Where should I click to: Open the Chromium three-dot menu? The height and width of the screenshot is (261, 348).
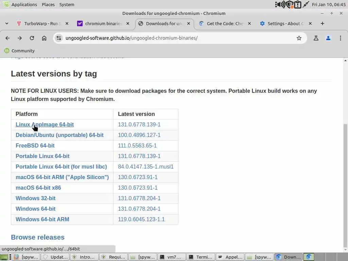341,38
